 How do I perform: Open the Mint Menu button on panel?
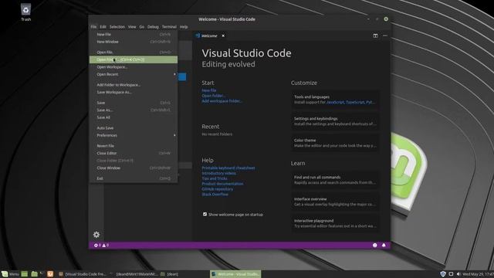pyautogui.click(x=10, y=274)
